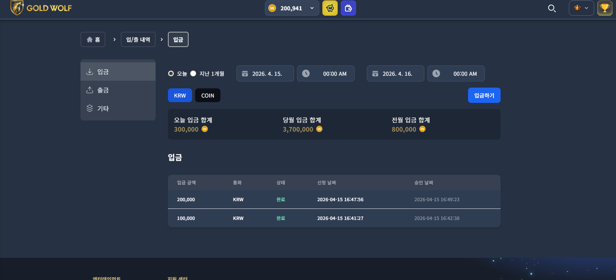Click the end time clock icon
The width and height of the screenshot is (616, 280).
click(x=436, y=73)
